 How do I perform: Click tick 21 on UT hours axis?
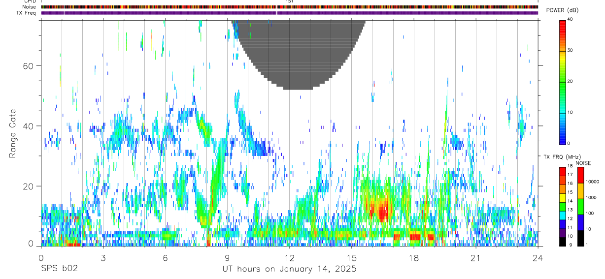pyautogui.click(x=476, y=258)
